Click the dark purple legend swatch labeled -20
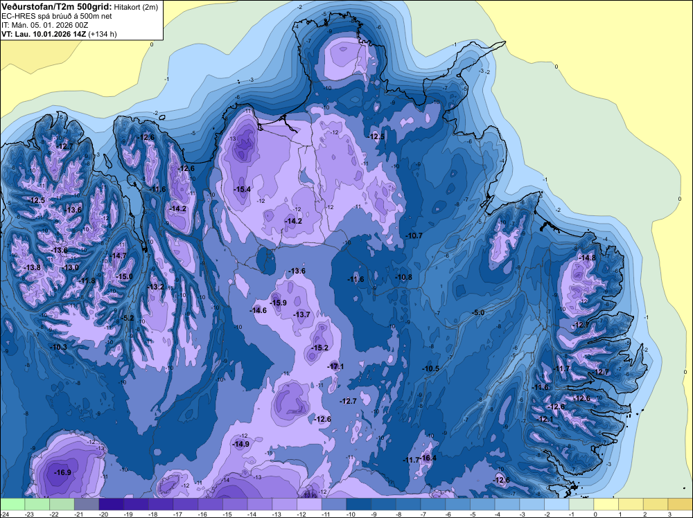 tap(112, 504)
